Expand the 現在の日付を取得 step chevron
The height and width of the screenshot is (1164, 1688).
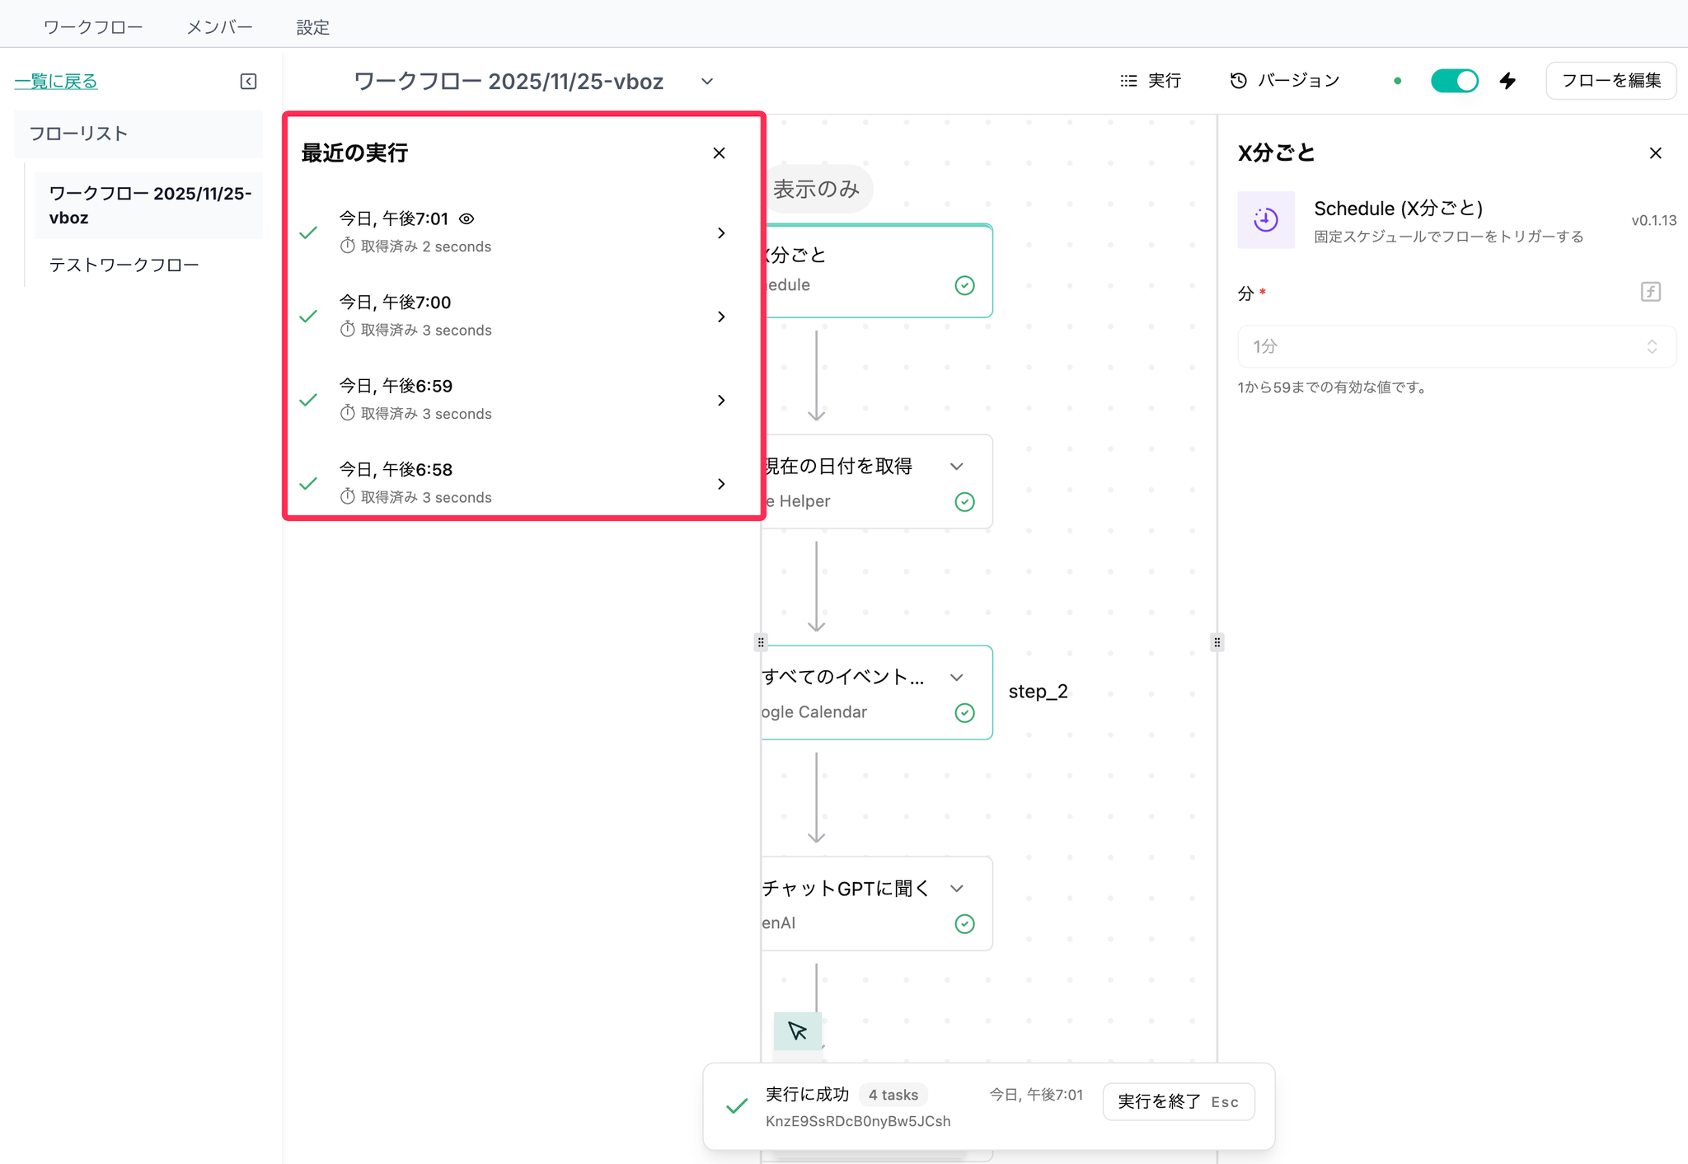(x=956, y=466)
